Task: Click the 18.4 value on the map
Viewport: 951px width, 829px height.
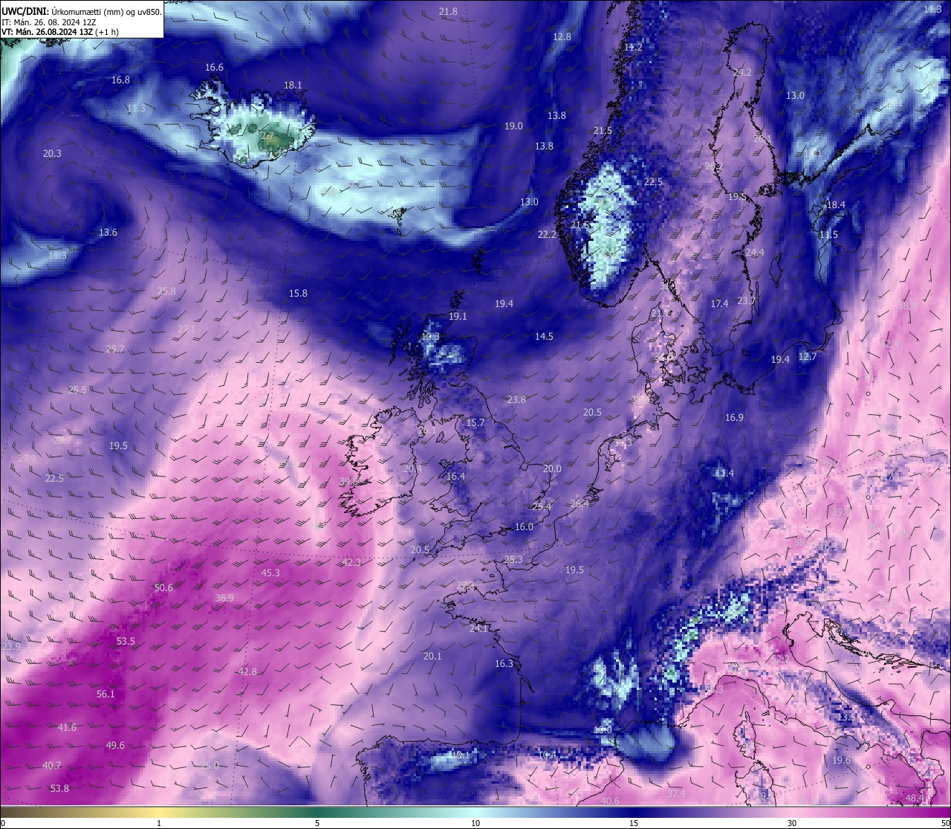Action: [x=836, y=205]
